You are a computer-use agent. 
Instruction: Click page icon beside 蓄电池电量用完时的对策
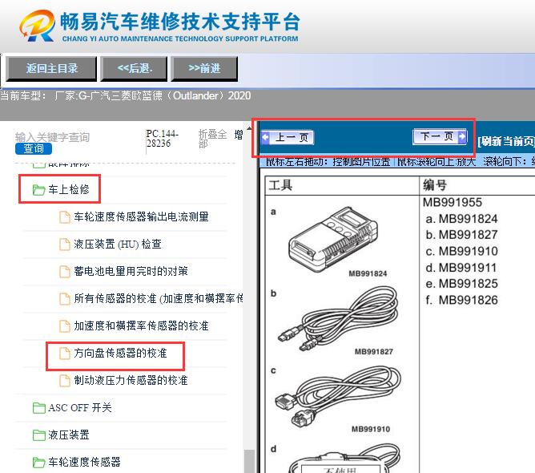[x=65, y=272]
